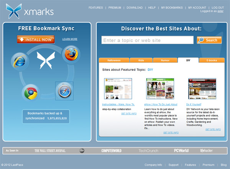230x169 pixels.
Task: Click Log Out in the header
Action: (x=217, y=8)
